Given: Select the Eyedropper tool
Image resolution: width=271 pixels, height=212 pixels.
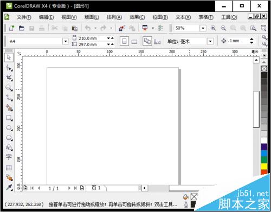Looking at the screenshot, I should [9, 188].
